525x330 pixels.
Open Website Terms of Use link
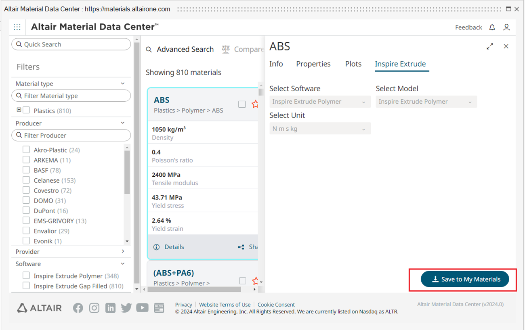pyautogui.click(x=225, y=305)
